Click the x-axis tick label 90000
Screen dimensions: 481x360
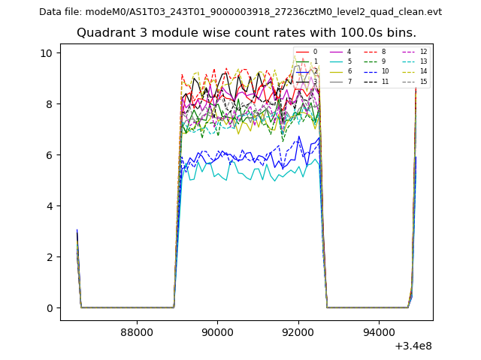point(217,332)
